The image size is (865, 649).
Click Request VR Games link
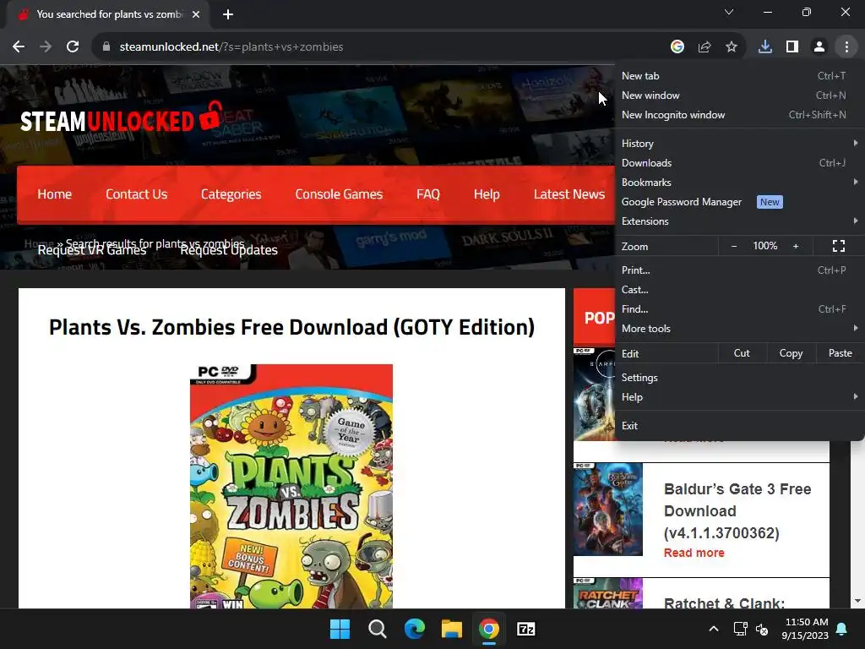click(92, 250)
